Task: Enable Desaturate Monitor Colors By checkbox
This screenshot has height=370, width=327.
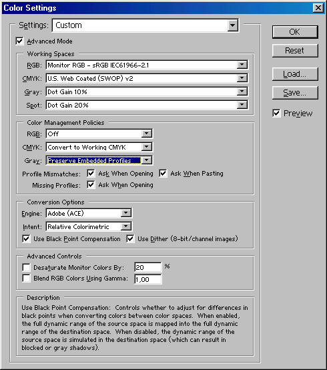Action: click(26, 267)
